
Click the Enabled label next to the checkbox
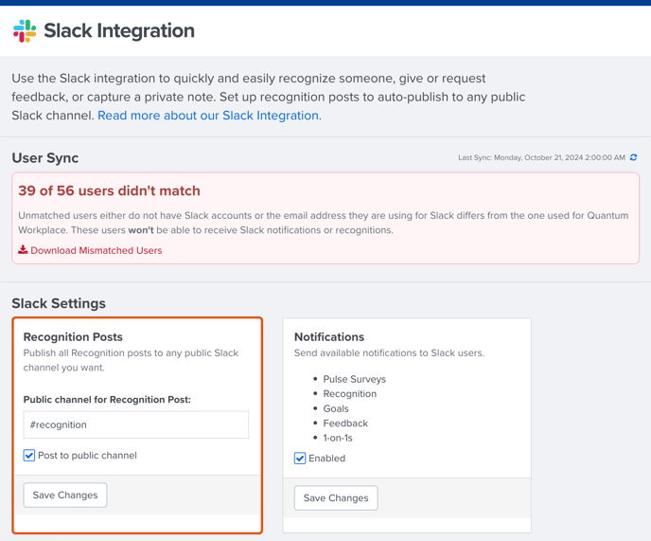point(326,459)
